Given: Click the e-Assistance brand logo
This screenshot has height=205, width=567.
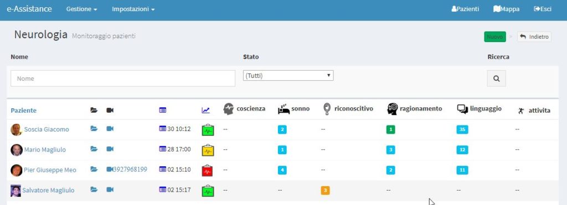Looking at the screenshot, I should pyautogui.click(x=29, y=9).
